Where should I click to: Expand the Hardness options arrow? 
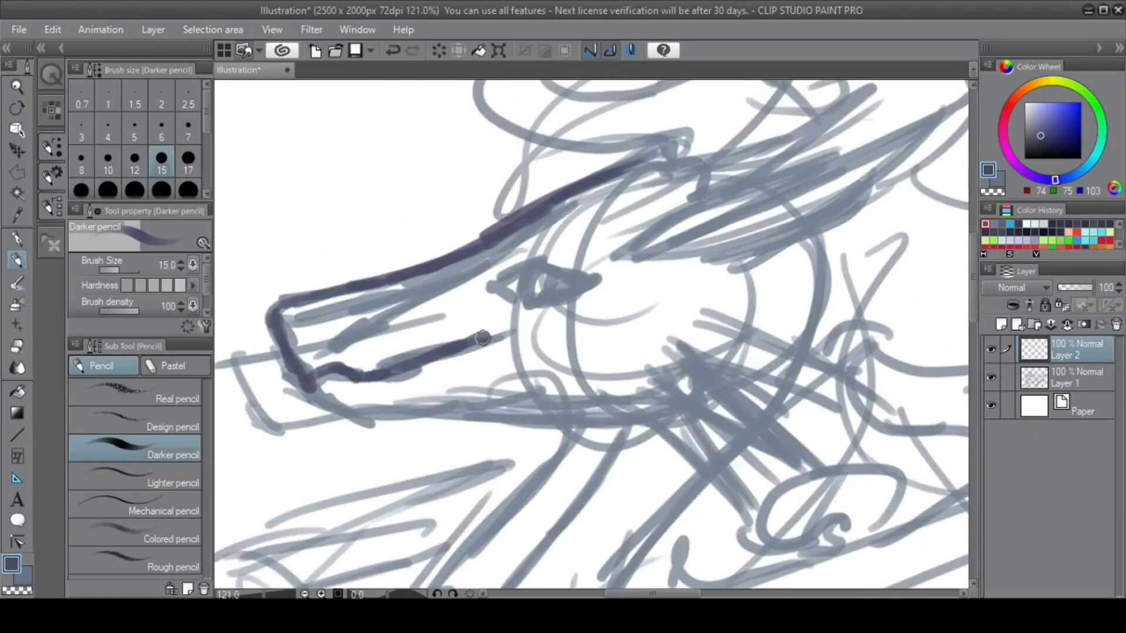(x=193, y=285)
